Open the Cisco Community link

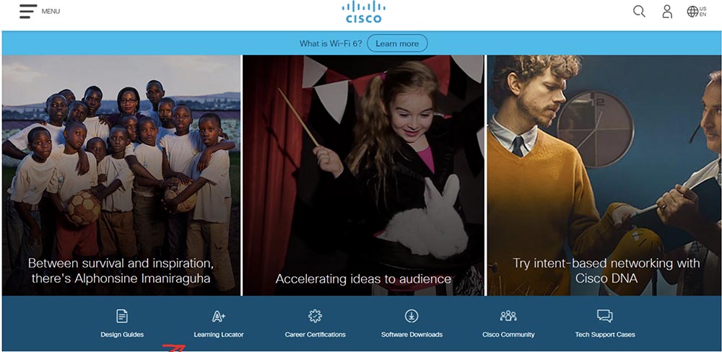point(508,335)
